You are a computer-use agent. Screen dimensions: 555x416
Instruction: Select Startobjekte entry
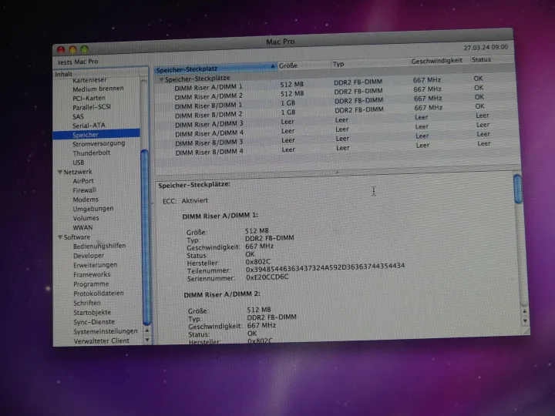coord(92,312)
